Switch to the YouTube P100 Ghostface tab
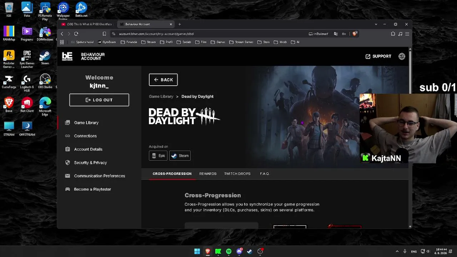457x257 pixels. click(87, 24)
